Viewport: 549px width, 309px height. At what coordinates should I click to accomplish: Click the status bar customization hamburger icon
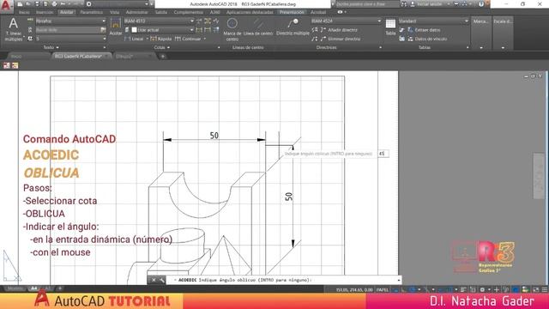pos(545,289)
